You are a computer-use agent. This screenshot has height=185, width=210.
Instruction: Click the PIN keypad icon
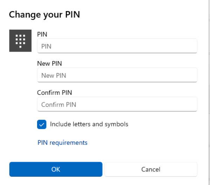pyautogui.click(x=20, y=41)
